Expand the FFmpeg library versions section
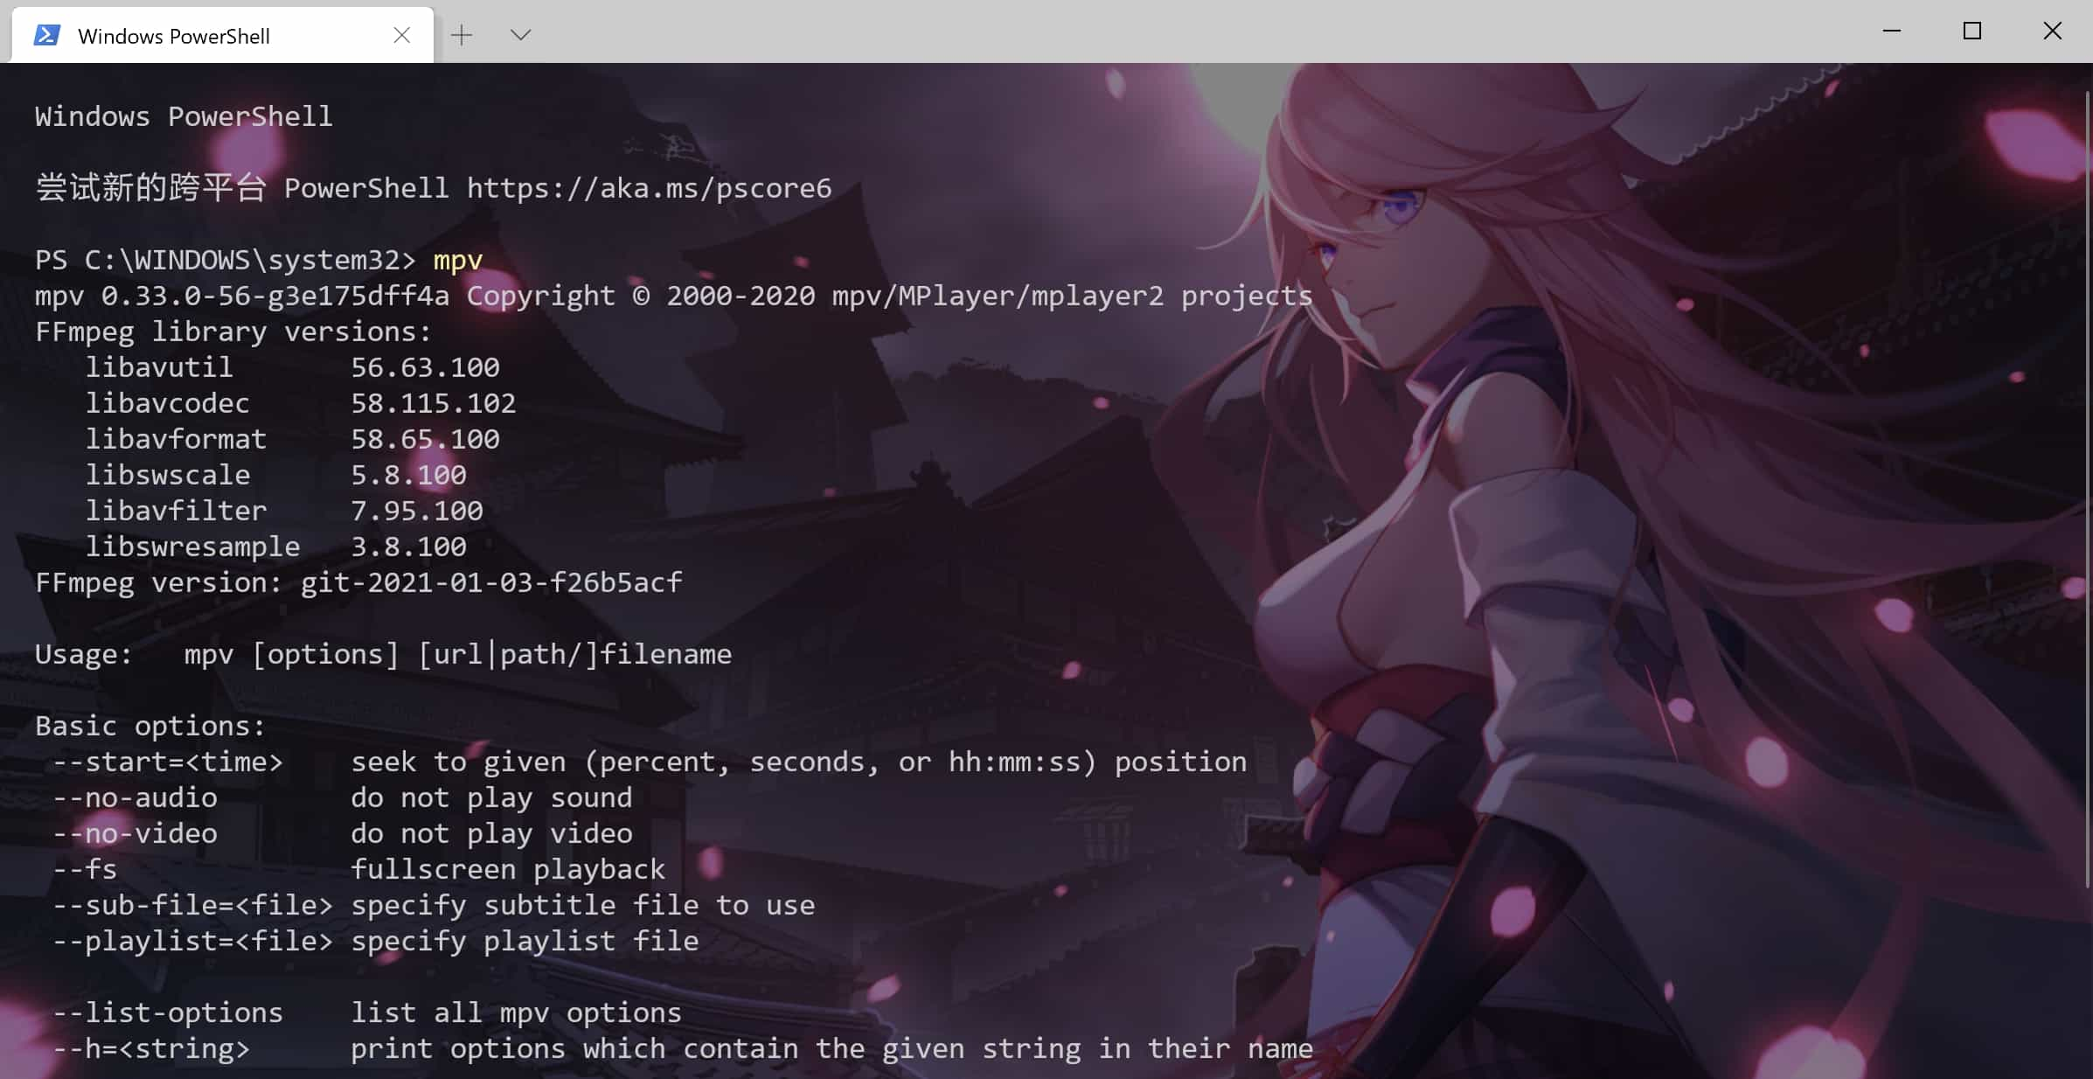This screenshot has width=2093, height=1079. pyautogui.click(x=234, y=331)
